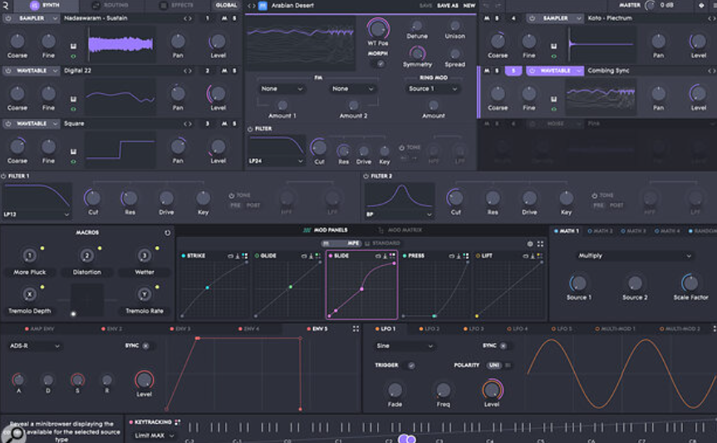Click Macro X Tremolo Depth button

point(30,294)
